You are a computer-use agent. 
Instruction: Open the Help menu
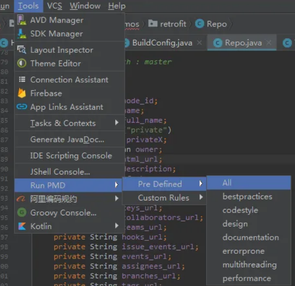tap(117, 6)
